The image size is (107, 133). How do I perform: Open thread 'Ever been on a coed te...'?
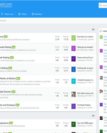86,37
